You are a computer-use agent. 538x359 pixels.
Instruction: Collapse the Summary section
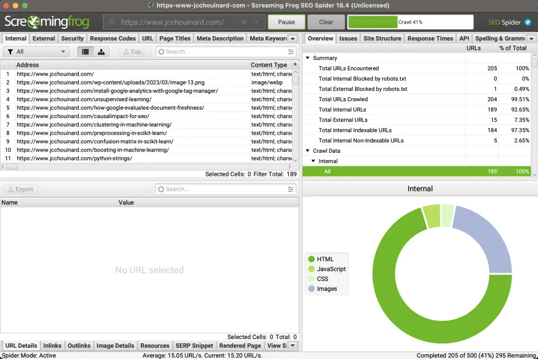click(x=308, y=58)
